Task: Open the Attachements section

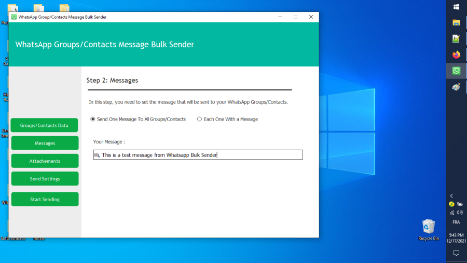Action: pyautogui.click(x=45, y=161)
